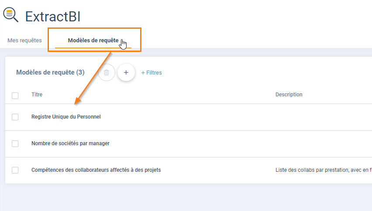Sort by the Titre column header
Viewport: 372px width, 211px height.
(x=37, y=95)
